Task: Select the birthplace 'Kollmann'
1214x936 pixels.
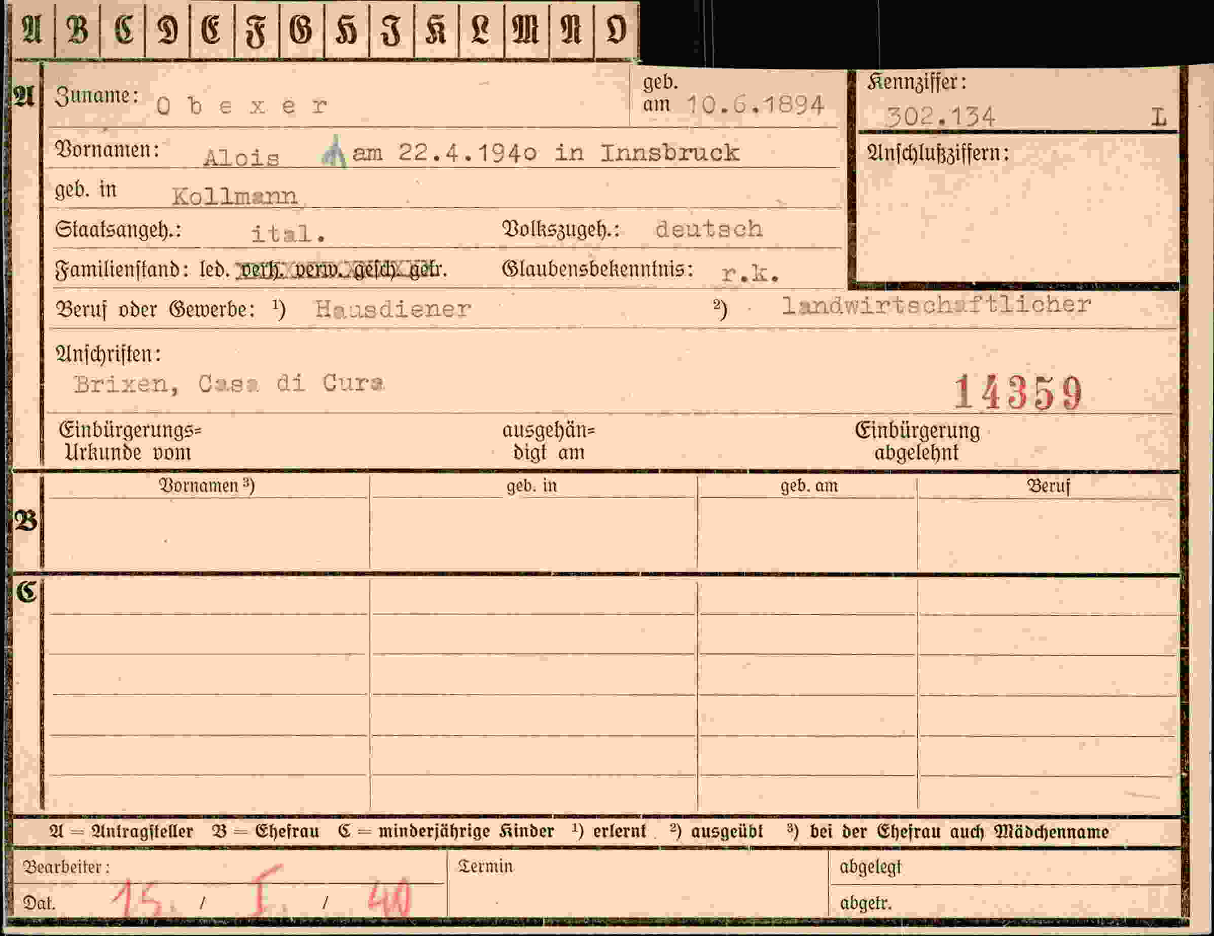Action: (x=235, y=196)
